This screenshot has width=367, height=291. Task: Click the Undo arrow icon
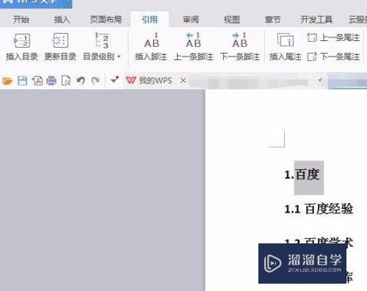(x=81, y=81)
